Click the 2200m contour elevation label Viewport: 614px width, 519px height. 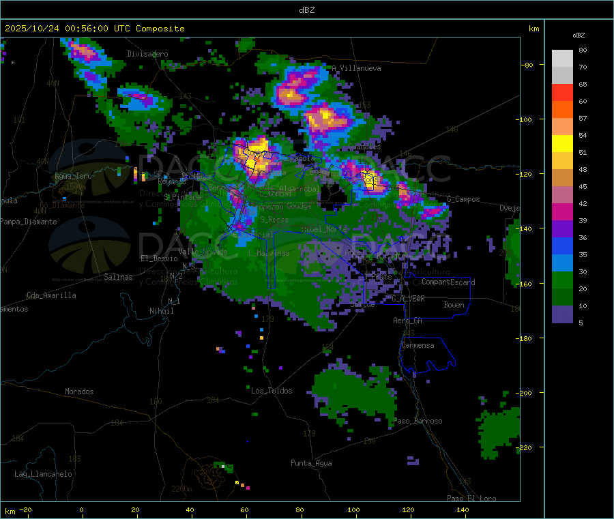tap(181, 489)
